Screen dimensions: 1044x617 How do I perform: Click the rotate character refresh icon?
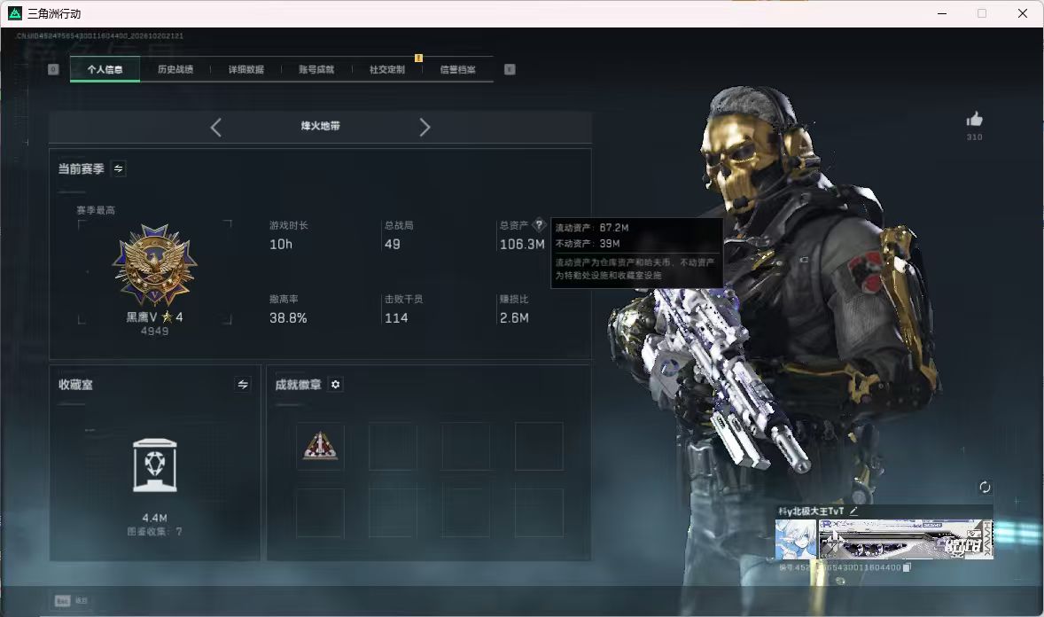tap(985, 487)
